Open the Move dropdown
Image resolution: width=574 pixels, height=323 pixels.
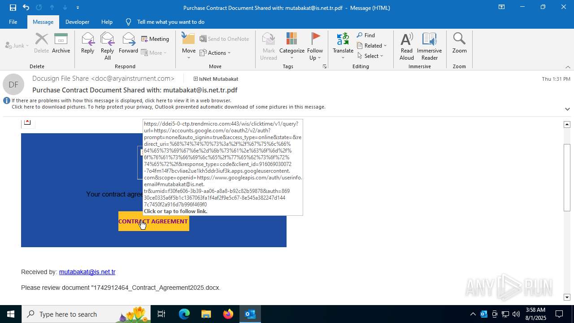tap(189, 46)
